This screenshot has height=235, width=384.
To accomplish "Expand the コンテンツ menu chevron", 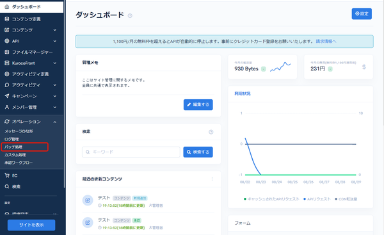I will pyautogui.click(x=55, y=30).
